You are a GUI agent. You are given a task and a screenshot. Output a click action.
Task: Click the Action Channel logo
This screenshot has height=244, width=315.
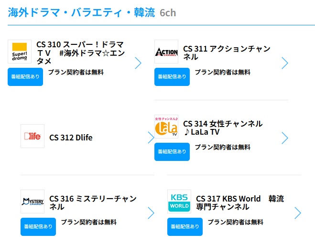[x=166, y=52]
